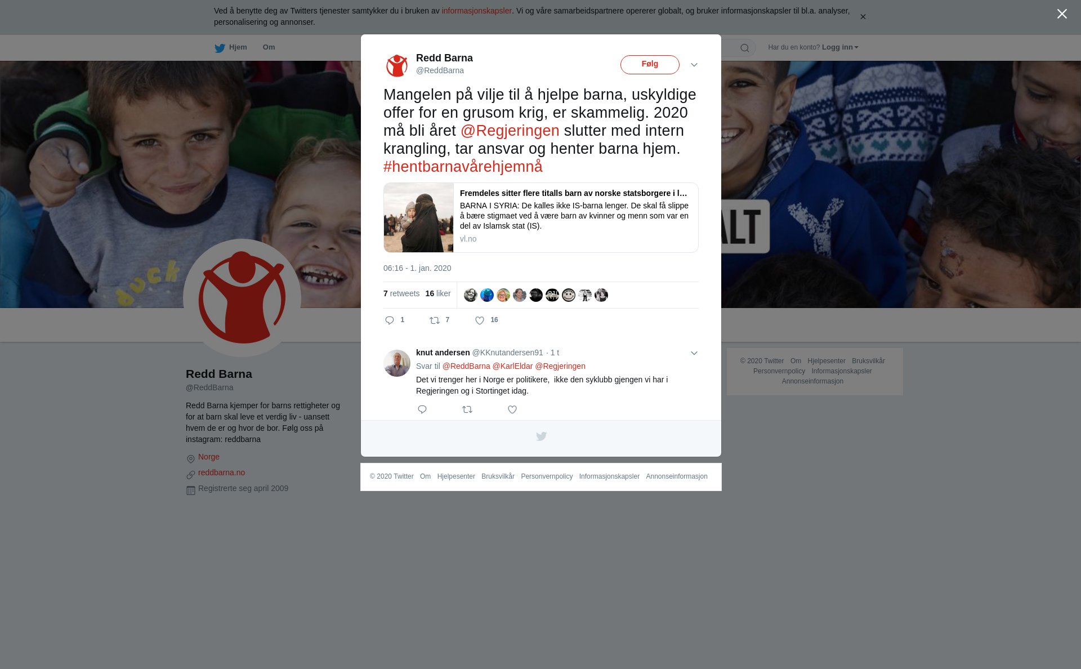
Task: Open the Logg inn dropdown
Action: click(x=840, y=47)
